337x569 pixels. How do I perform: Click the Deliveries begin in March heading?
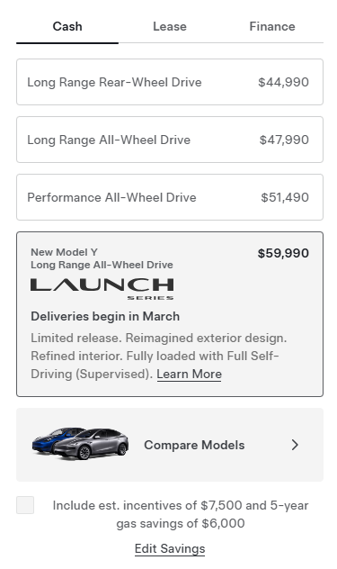(x=105, y=316)
